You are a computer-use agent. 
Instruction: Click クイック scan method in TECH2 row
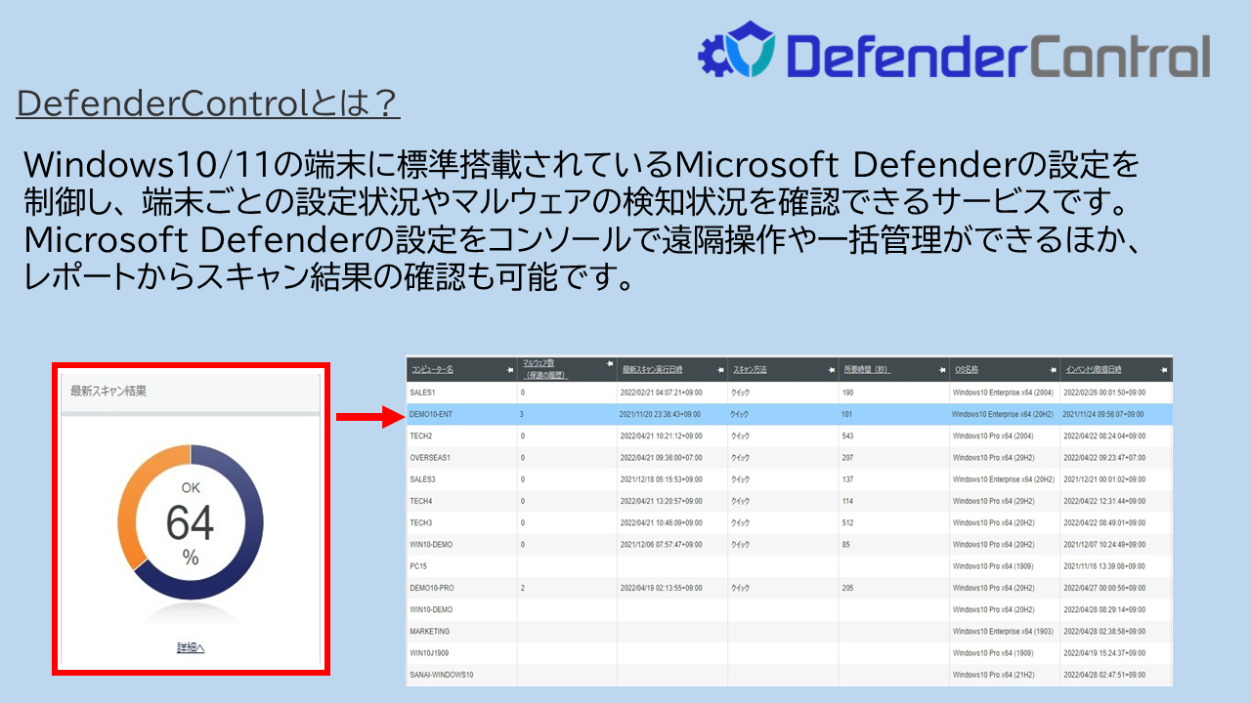740,436
